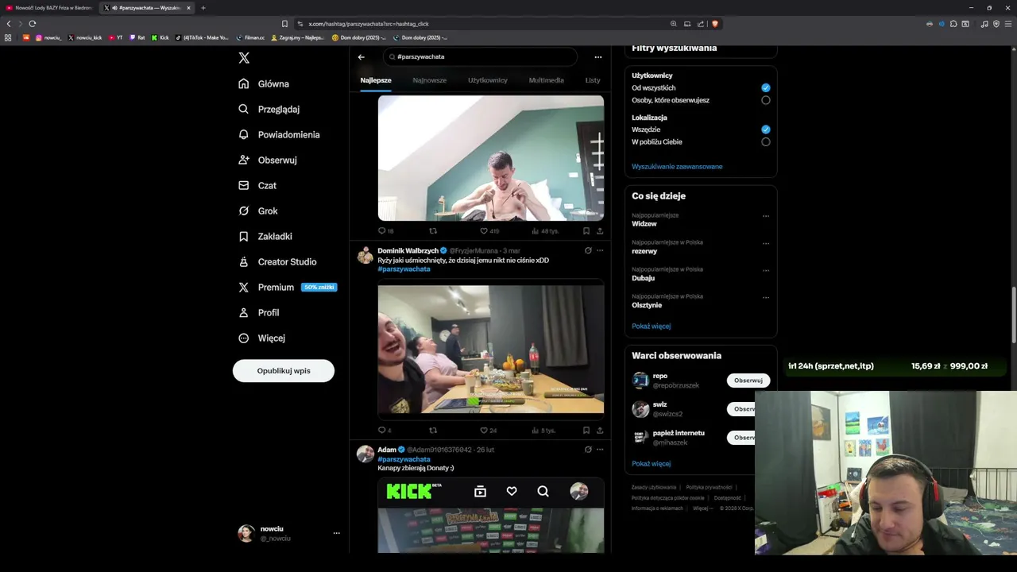The width and height of the screenshot is (1017, 572).
Task: Reload the page in the browser toolbar
Action: pyautogui.click(x=33, y=24)
